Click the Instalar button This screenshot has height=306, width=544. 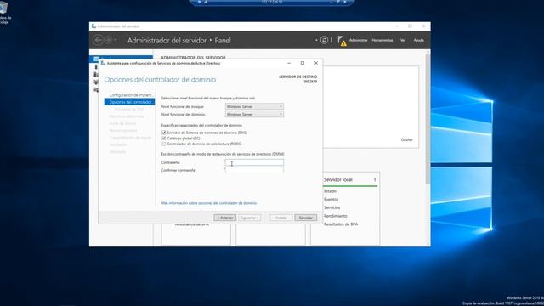click(x=281, y=218)
